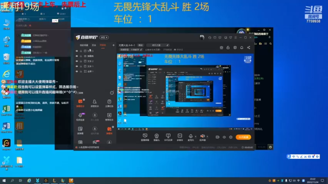
Task: Click the gift box icon above preview
Action: (221, 47)
